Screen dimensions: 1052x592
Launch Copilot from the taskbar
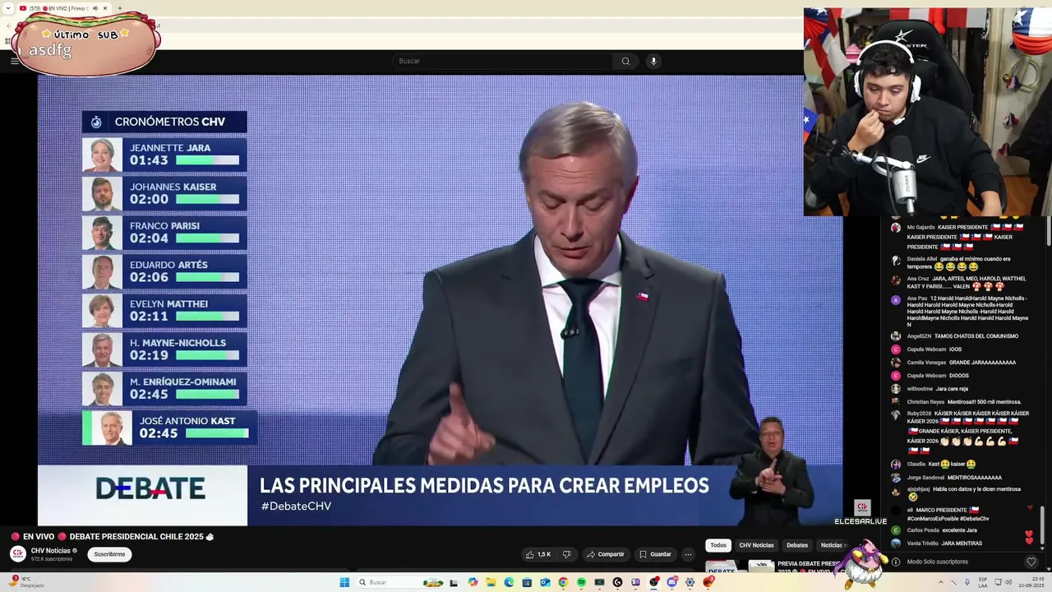point(473,582)
